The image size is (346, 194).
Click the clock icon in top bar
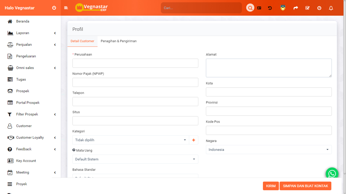coord(319,8)
